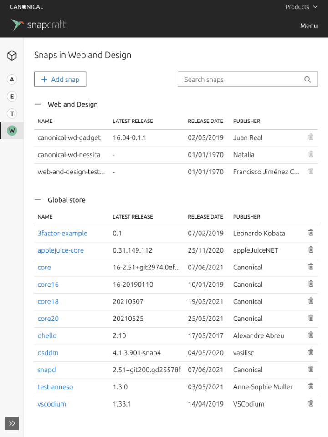Open the core16 snap link
The height and width of the screenshot is (437, 328).
[x=48, y=285]
